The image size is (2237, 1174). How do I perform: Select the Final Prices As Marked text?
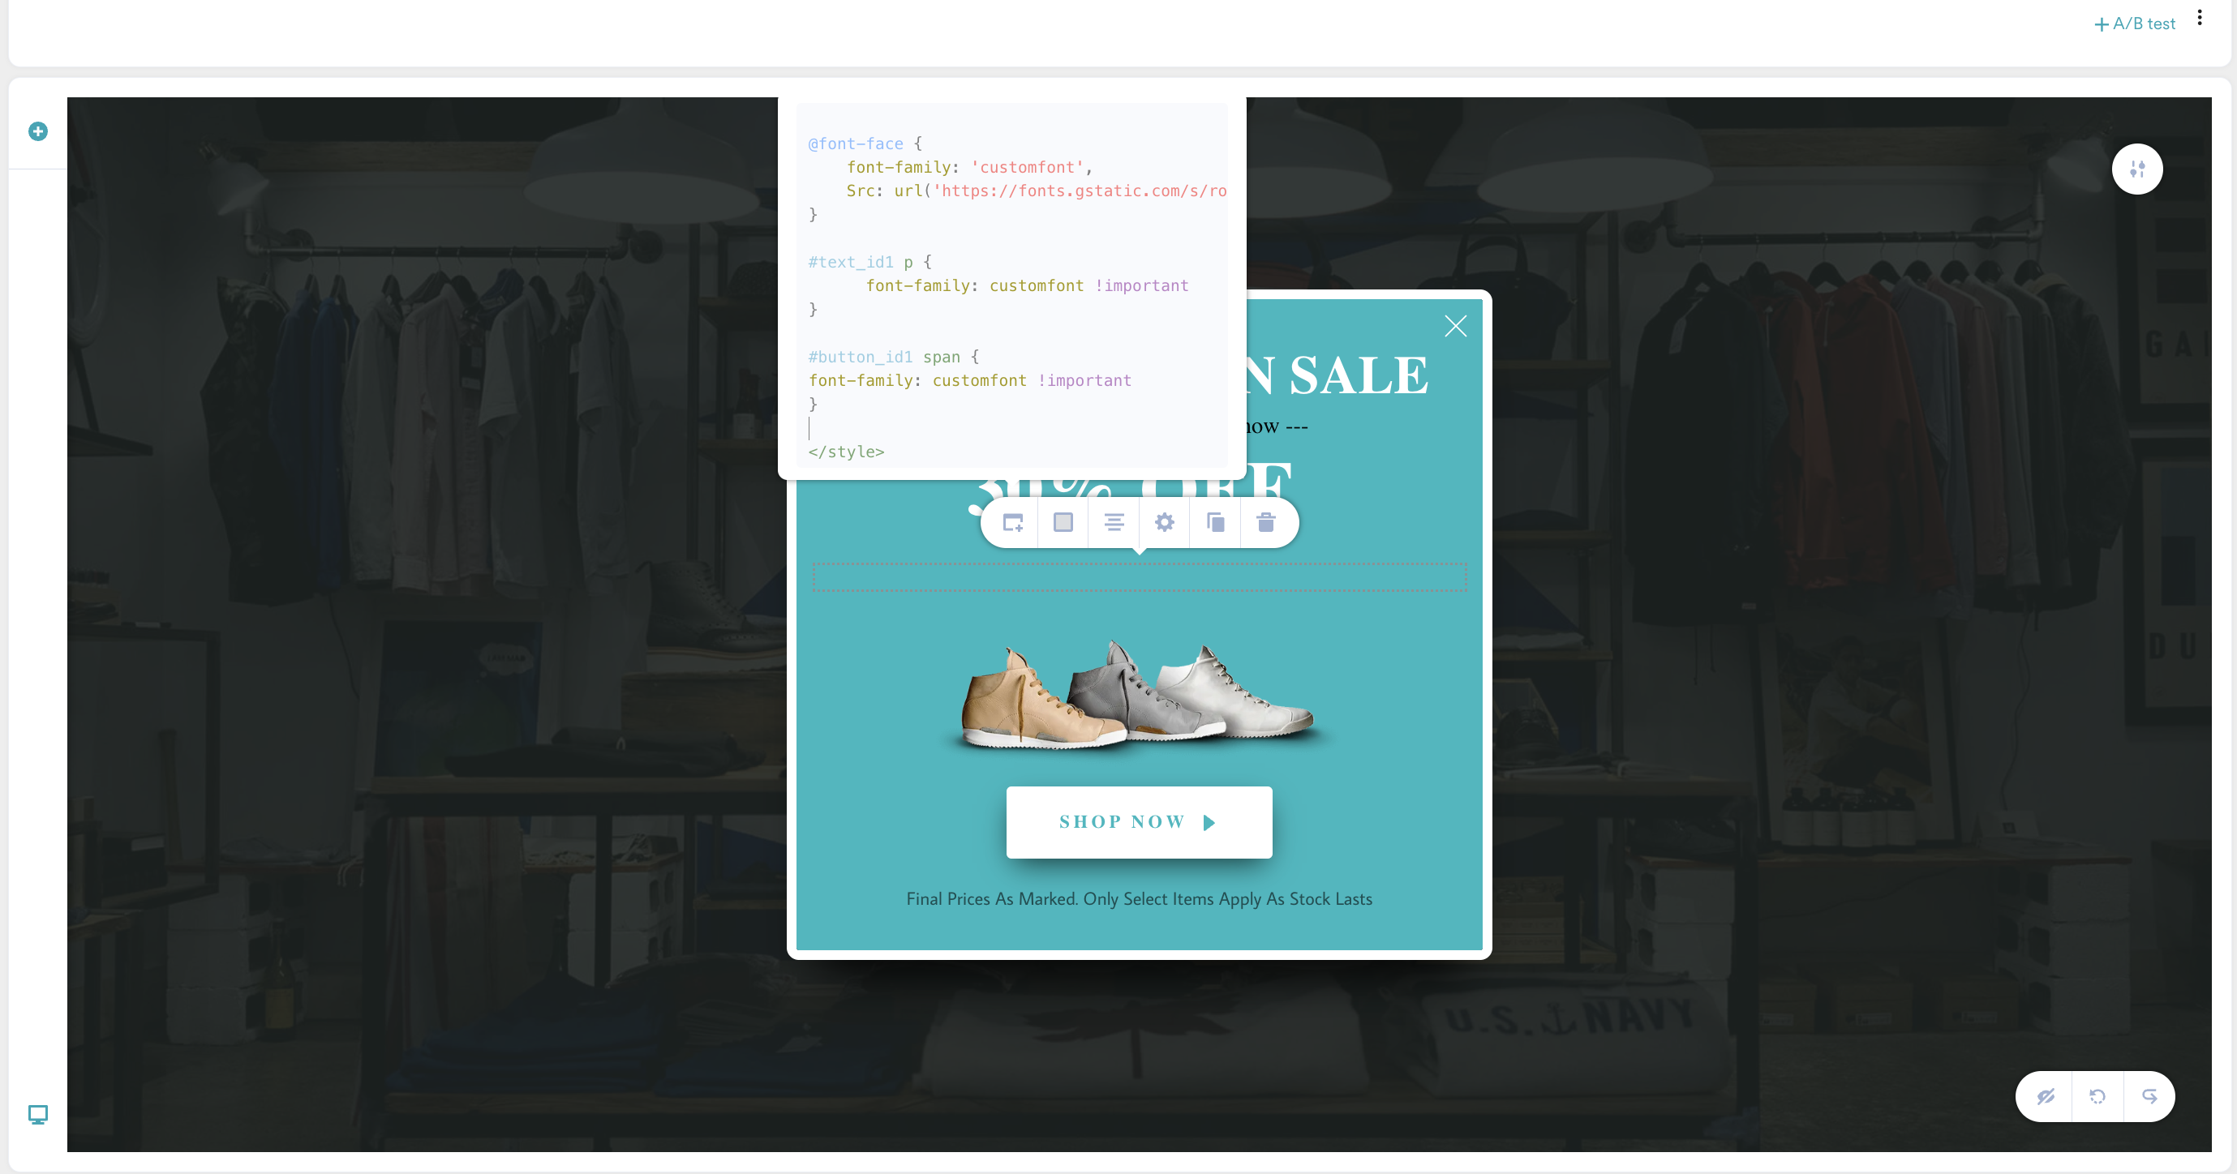pos(1139,898)
